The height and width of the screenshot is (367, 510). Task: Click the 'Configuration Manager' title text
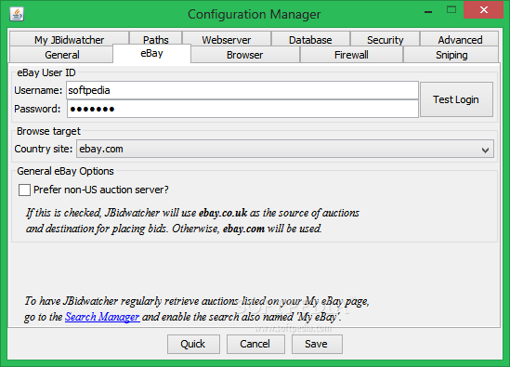[254, 14]
